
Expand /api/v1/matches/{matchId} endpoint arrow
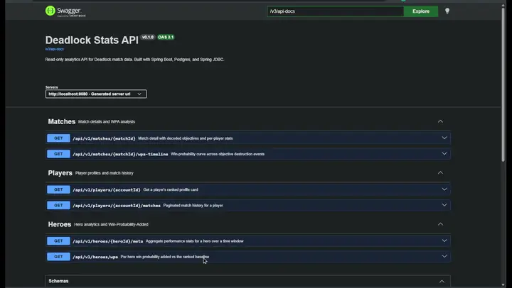click(444, 138)
